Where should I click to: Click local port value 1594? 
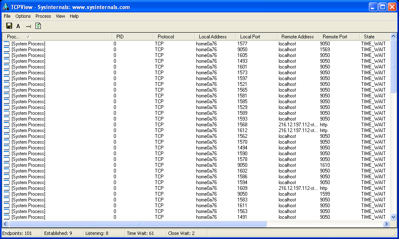242,182
